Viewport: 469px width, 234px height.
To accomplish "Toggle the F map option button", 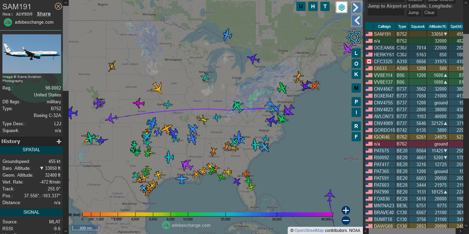I will 356,137.
